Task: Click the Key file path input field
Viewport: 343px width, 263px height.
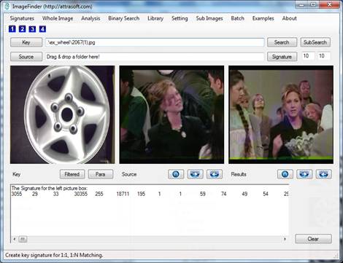Action: coord(155,42)
